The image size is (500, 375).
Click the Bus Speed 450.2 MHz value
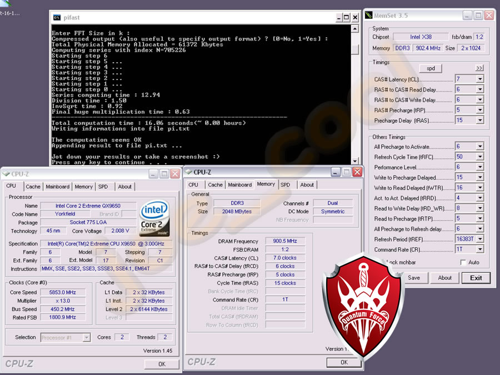point(62,309)
